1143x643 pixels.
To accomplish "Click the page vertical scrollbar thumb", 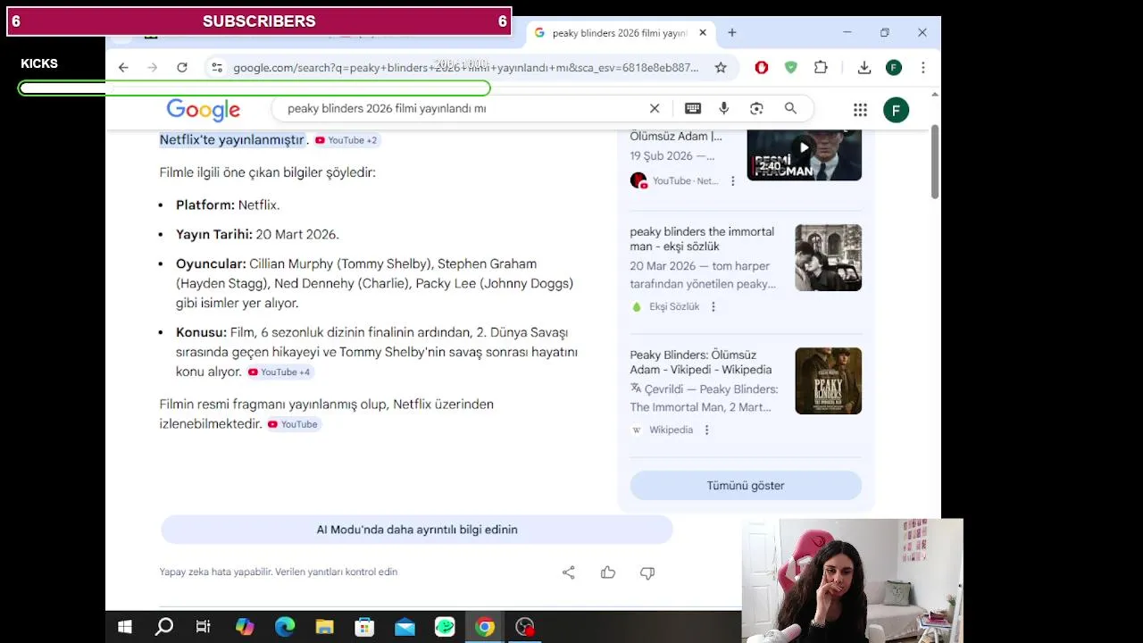I will pos(935,161).
